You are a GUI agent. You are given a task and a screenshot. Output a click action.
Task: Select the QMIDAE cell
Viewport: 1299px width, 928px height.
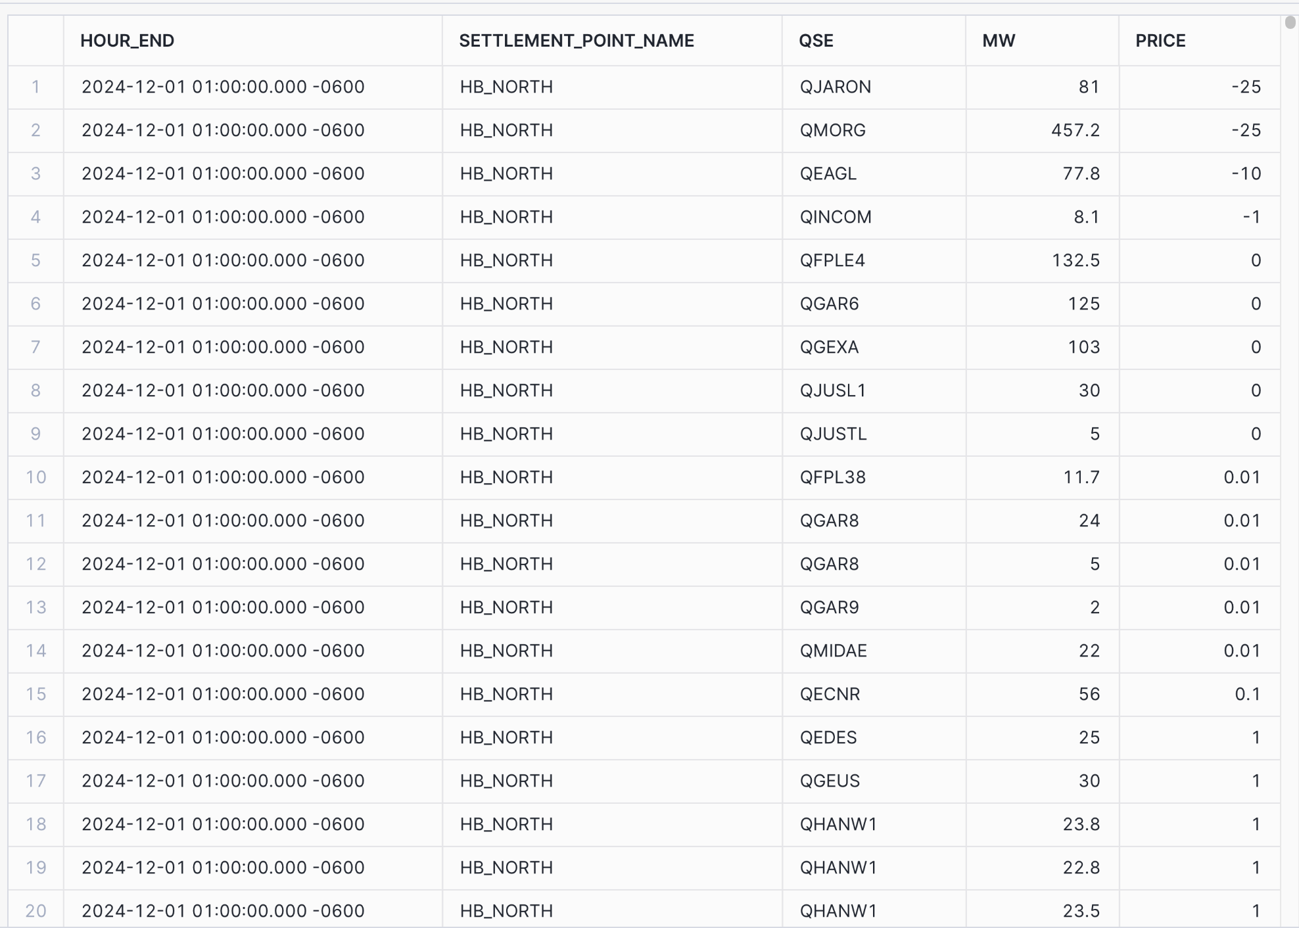pyautogui.click(x=833, y=651)
